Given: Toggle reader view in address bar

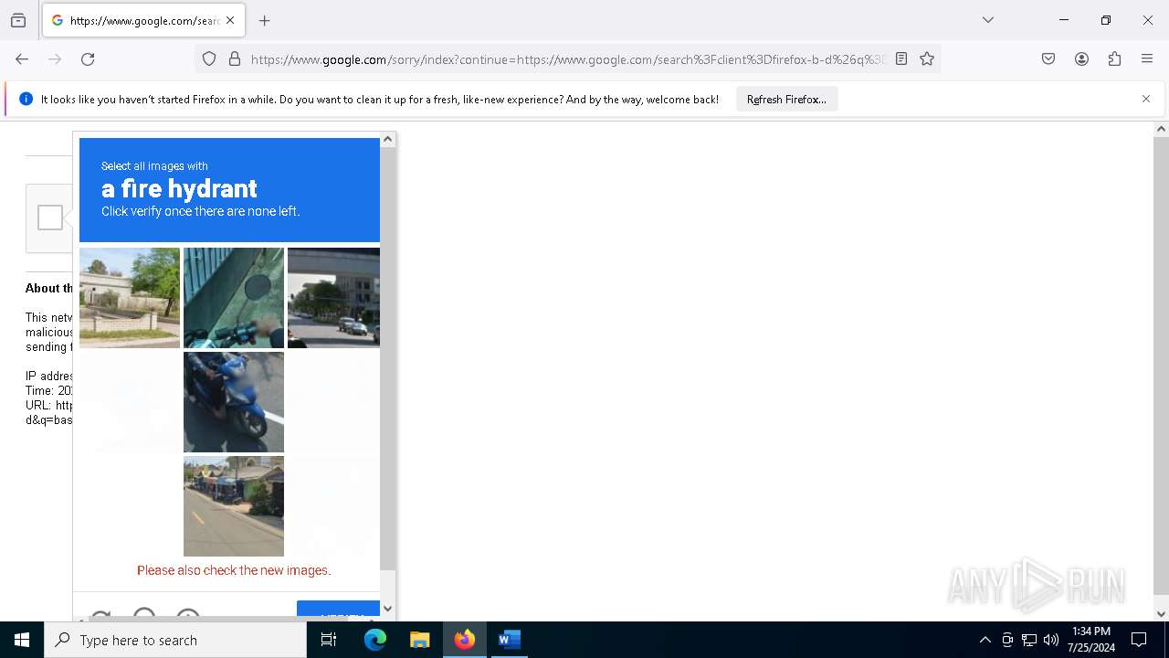Looking at the screenshot, I should pos(901,59).
